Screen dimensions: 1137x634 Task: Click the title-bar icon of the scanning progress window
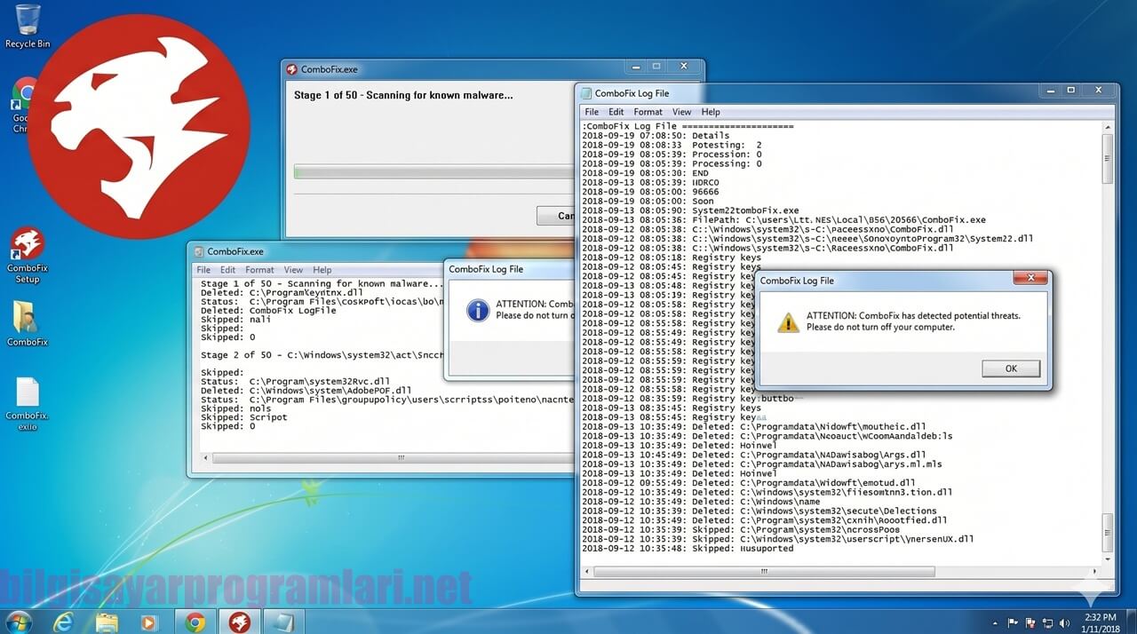pyautogui.click(x=291, y=69)
